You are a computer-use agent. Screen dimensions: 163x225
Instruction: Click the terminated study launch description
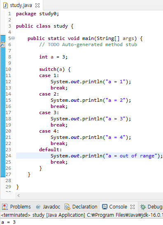[x=82, y=215]
